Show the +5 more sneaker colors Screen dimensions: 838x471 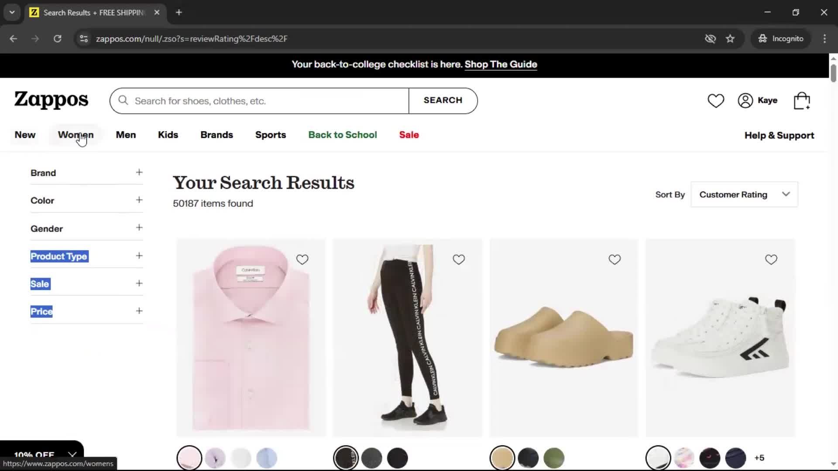tap(759, 458)
